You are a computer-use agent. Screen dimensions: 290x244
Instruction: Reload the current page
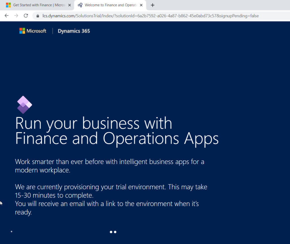pos(26,16)
